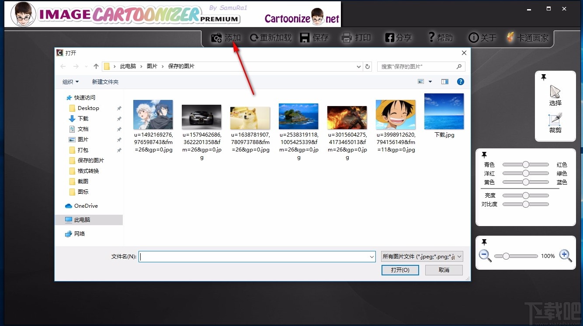Toggle pin on the tools panel
The height and width of the screenshot is (326, 583).
544,77
